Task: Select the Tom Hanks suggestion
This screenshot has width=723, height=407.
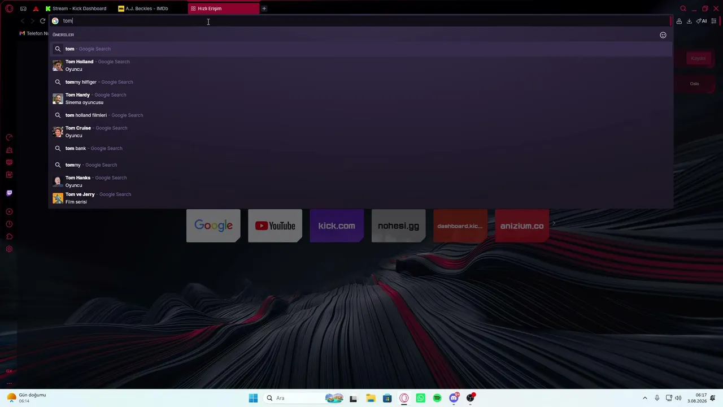Action: click(360, 181)
